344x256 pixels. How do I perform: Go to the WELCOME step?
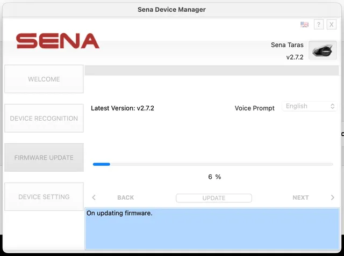tap(44, 79)
